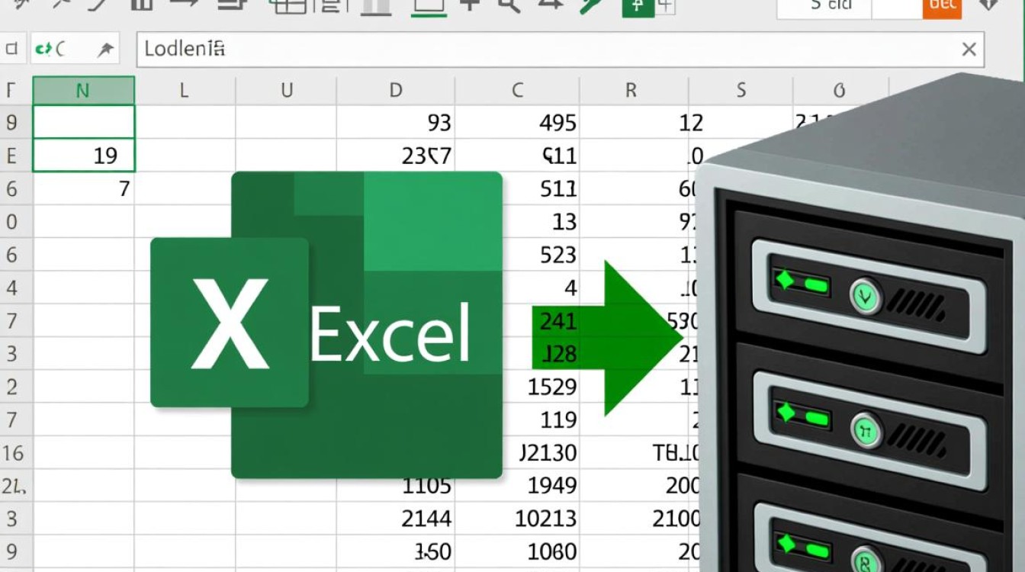The image size is (1025, 572).
Task: Click the green insert cell icon
Action: (638, 9)
